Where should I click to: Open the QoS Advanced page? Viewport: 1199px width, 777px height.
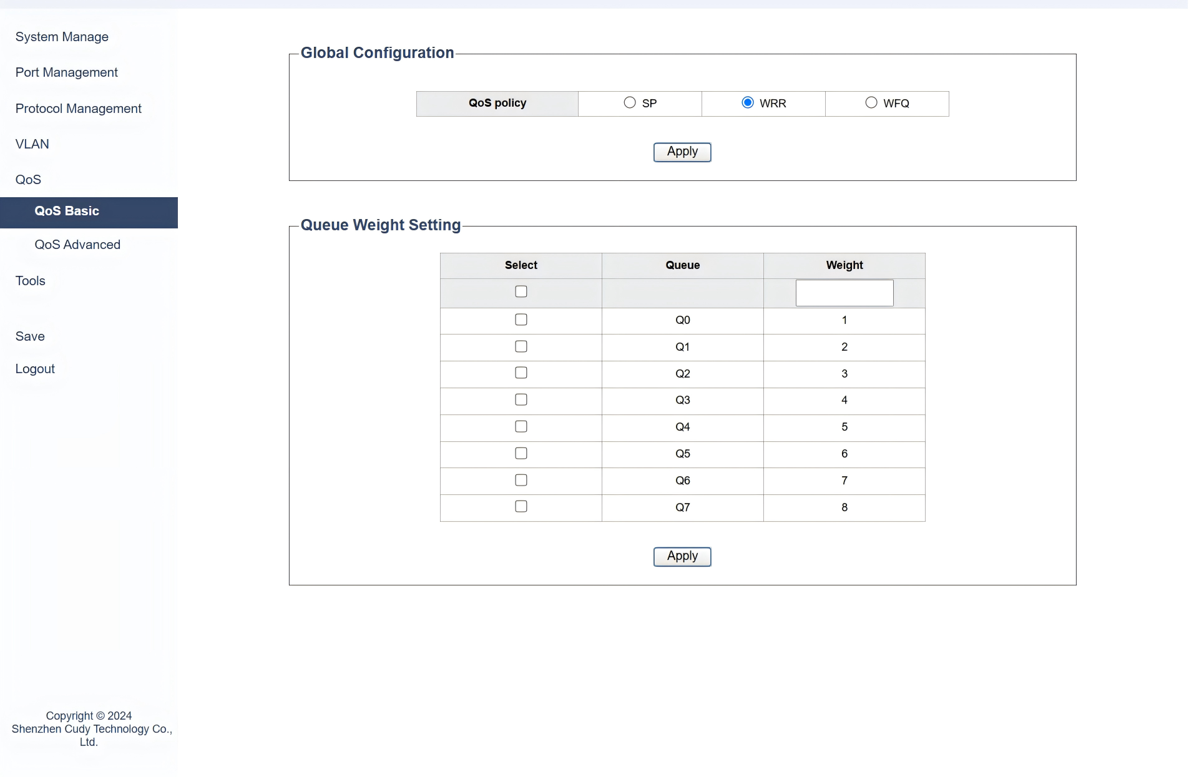point(77,245)
